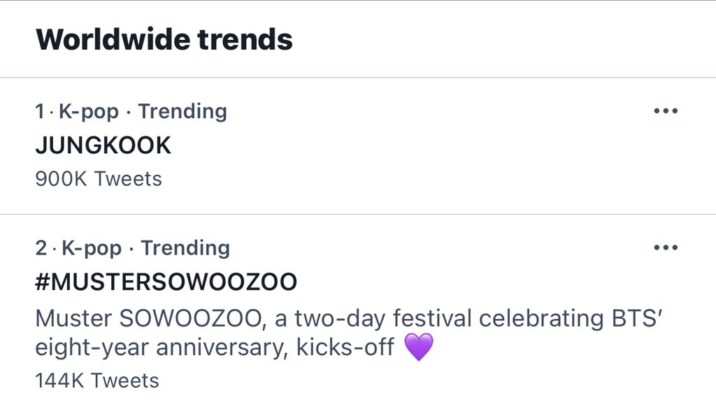
Task: Open more options for #MUSTERSOWOOZOO trend
Action: coord(665,248)
